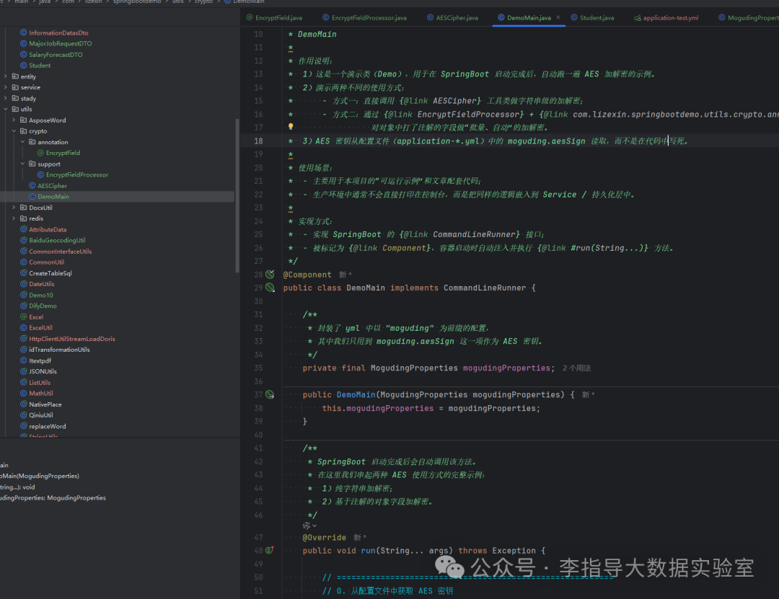Switch to the AESCipher.java tab
Viewport: 779px width, 599px height.
click(x=452, y=18)
